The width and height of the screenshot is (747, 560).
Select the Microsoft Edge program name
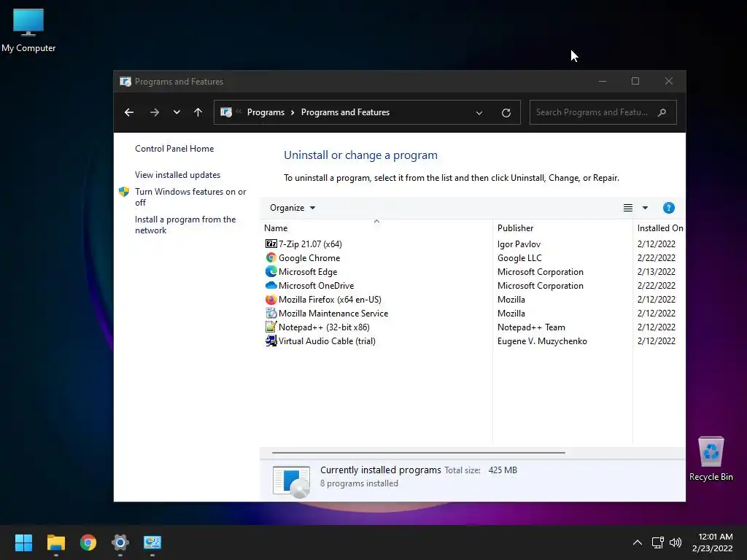point(308,271)
